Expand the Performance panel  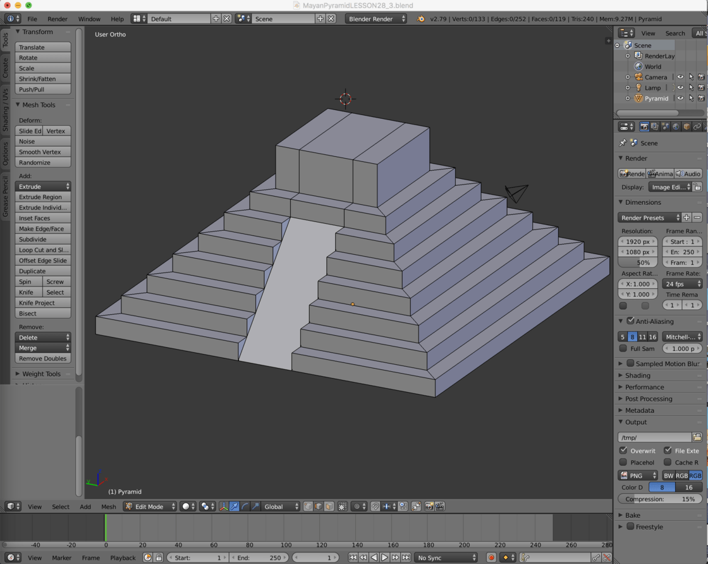tap(644, 387)
